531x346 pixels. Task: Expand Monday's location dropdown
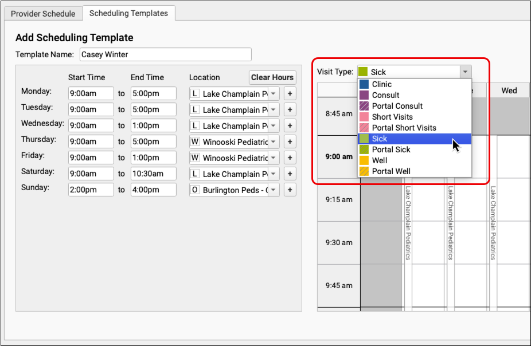[x=274, y=94]
